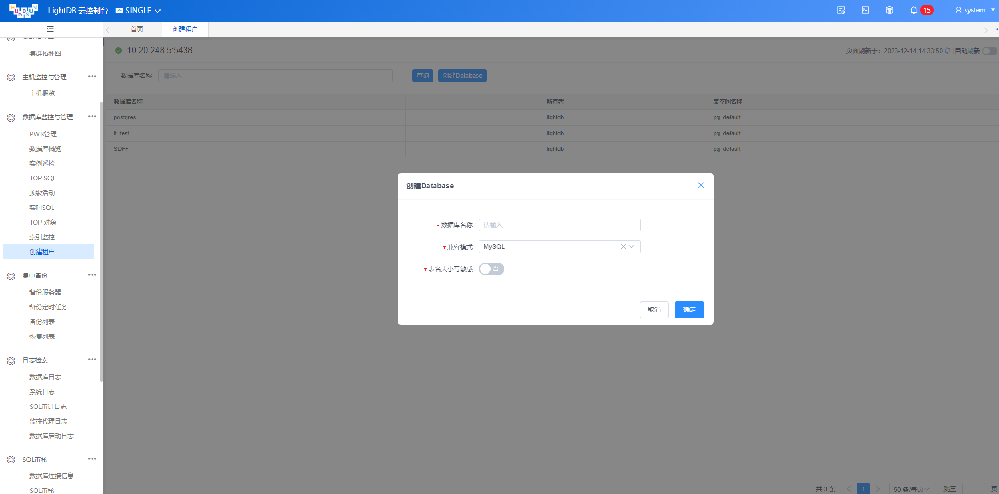Click the sidebar vertical scrollbar
This screenshot has width=999, height=494.
pos(101,242)
